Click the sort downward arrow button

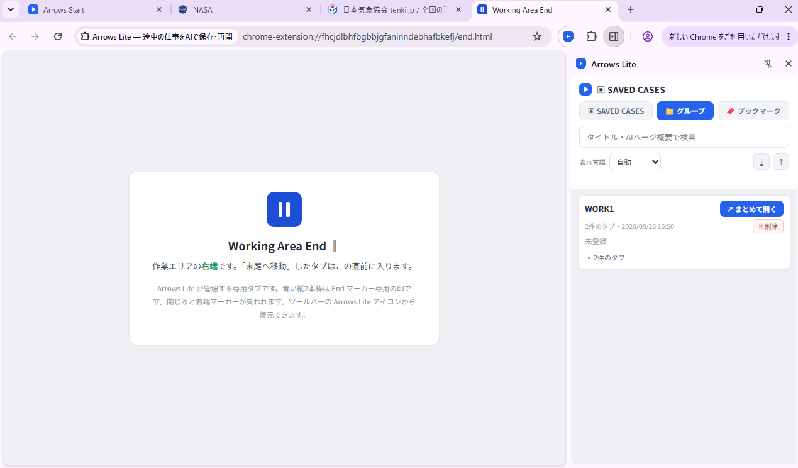tap(761, 162)
